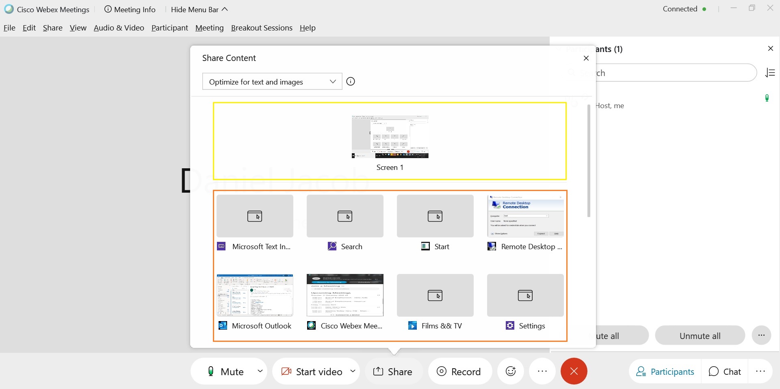Collapse menu with Hide Menu Bar

coord(199,9)
